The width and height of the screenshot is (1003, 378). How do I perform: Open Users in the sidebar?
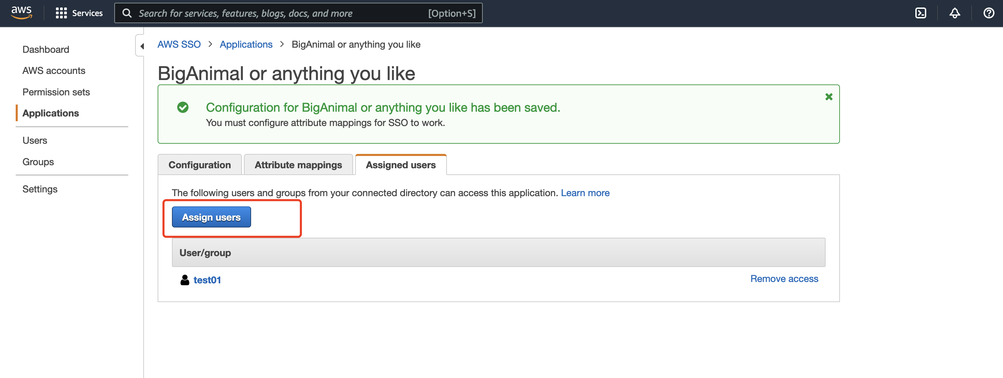coord(35,140)
